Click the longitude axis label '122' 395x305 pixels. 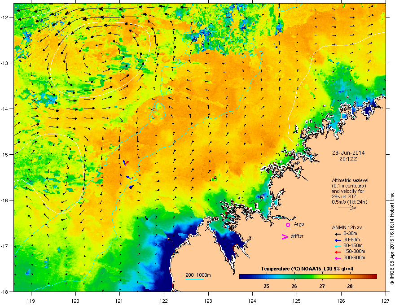pyautogui.click(x=164, y=301)
